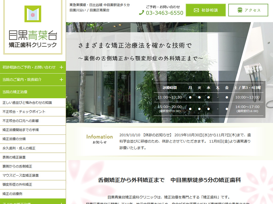Image resolution: width=273 pixels, height=204 pixels.
Task: Open 正しい歯並びと噛み合わせの知識
Action: [33, 103]
